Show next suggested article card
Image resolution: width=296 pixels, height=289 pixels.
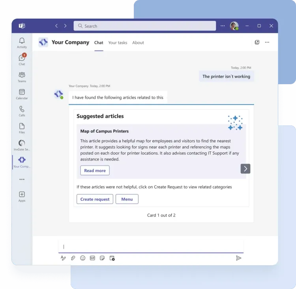pos(245,169)
